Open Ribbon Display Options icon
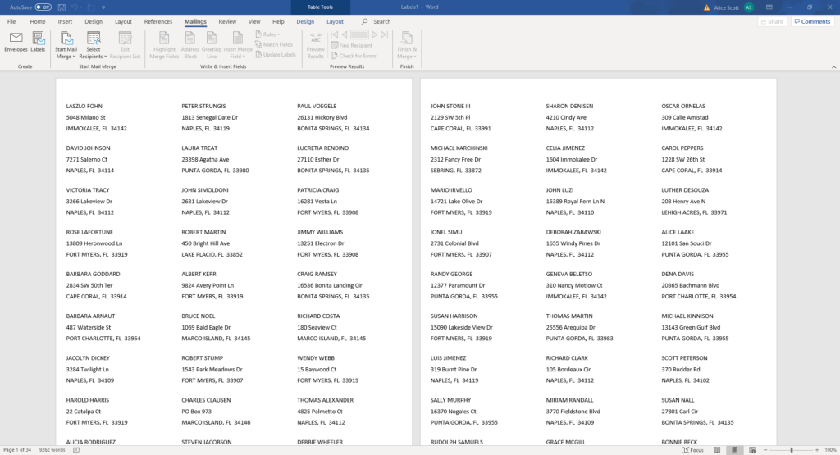Image resolution: width=840 pixels, height=455 pixels. click(769, 7)
